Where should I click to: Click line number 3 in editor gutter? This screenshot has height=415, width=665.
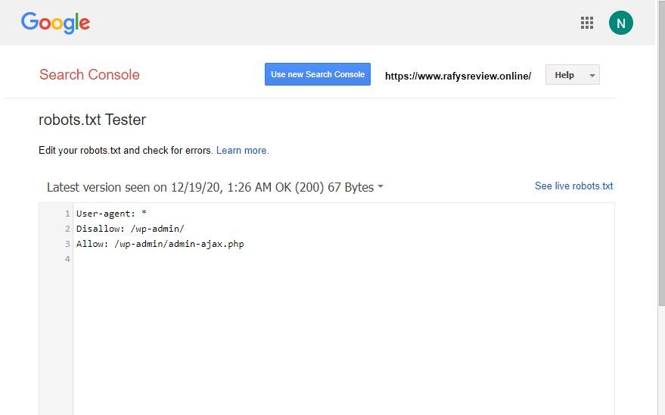point(67,244)
